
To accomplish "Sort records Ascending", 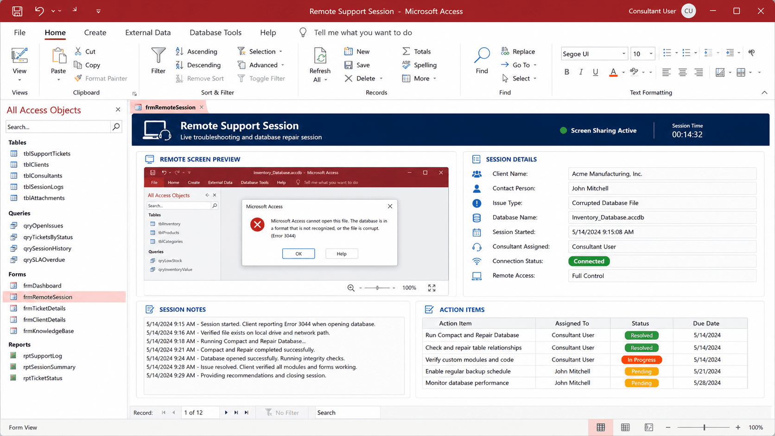I will [x=197, y=51].
